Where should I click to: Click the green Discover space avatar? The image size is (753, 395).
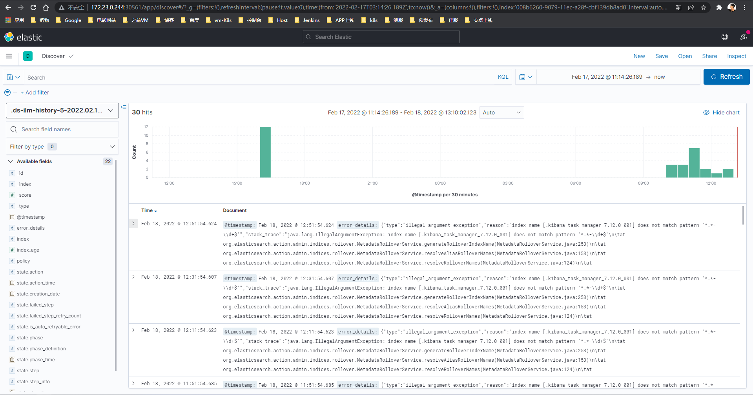pyautogui.click(x=28, y=56)
